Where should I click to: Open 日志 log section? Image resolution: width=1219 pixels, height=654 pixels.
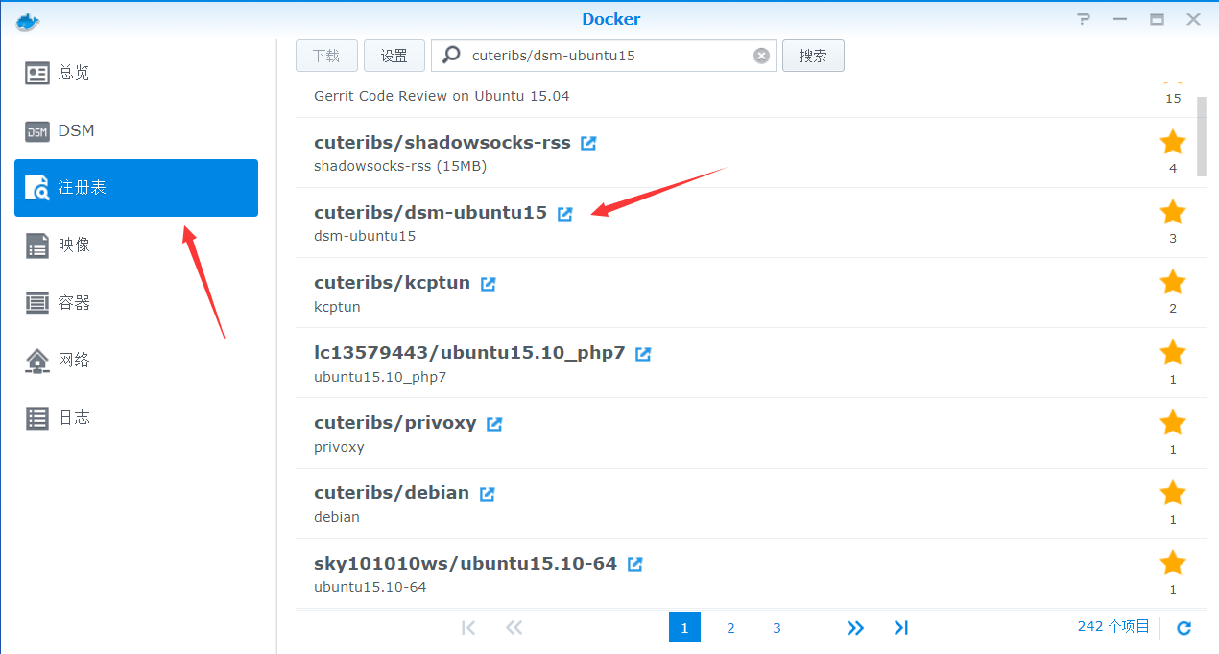pos(136,418)
